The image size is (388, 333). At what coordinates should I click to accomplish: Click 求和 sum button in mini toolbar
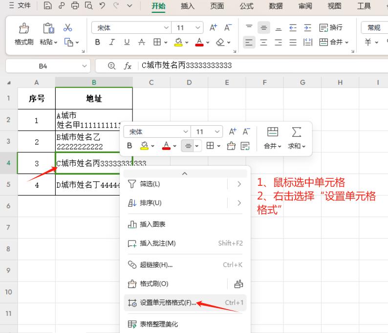297,138
